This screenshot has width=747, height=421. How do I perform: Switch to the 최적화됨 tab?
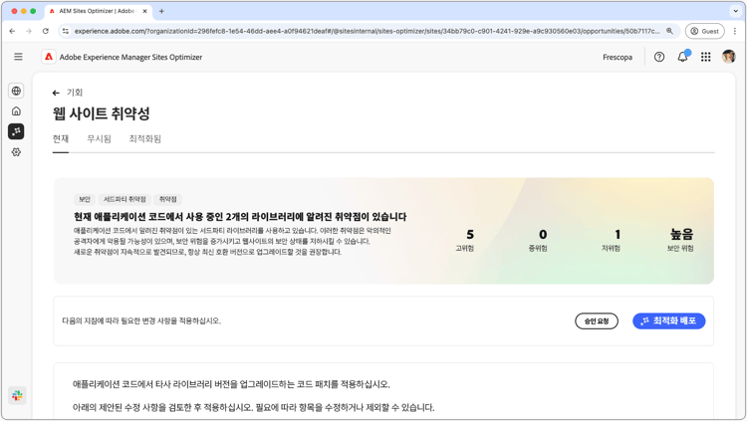click(144, 139)
